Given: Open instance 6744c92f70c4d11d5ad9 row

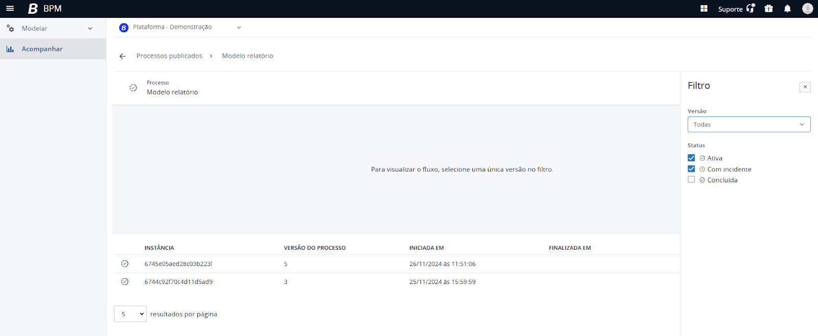Looking at the screenshot, I should tap(178, 282).
